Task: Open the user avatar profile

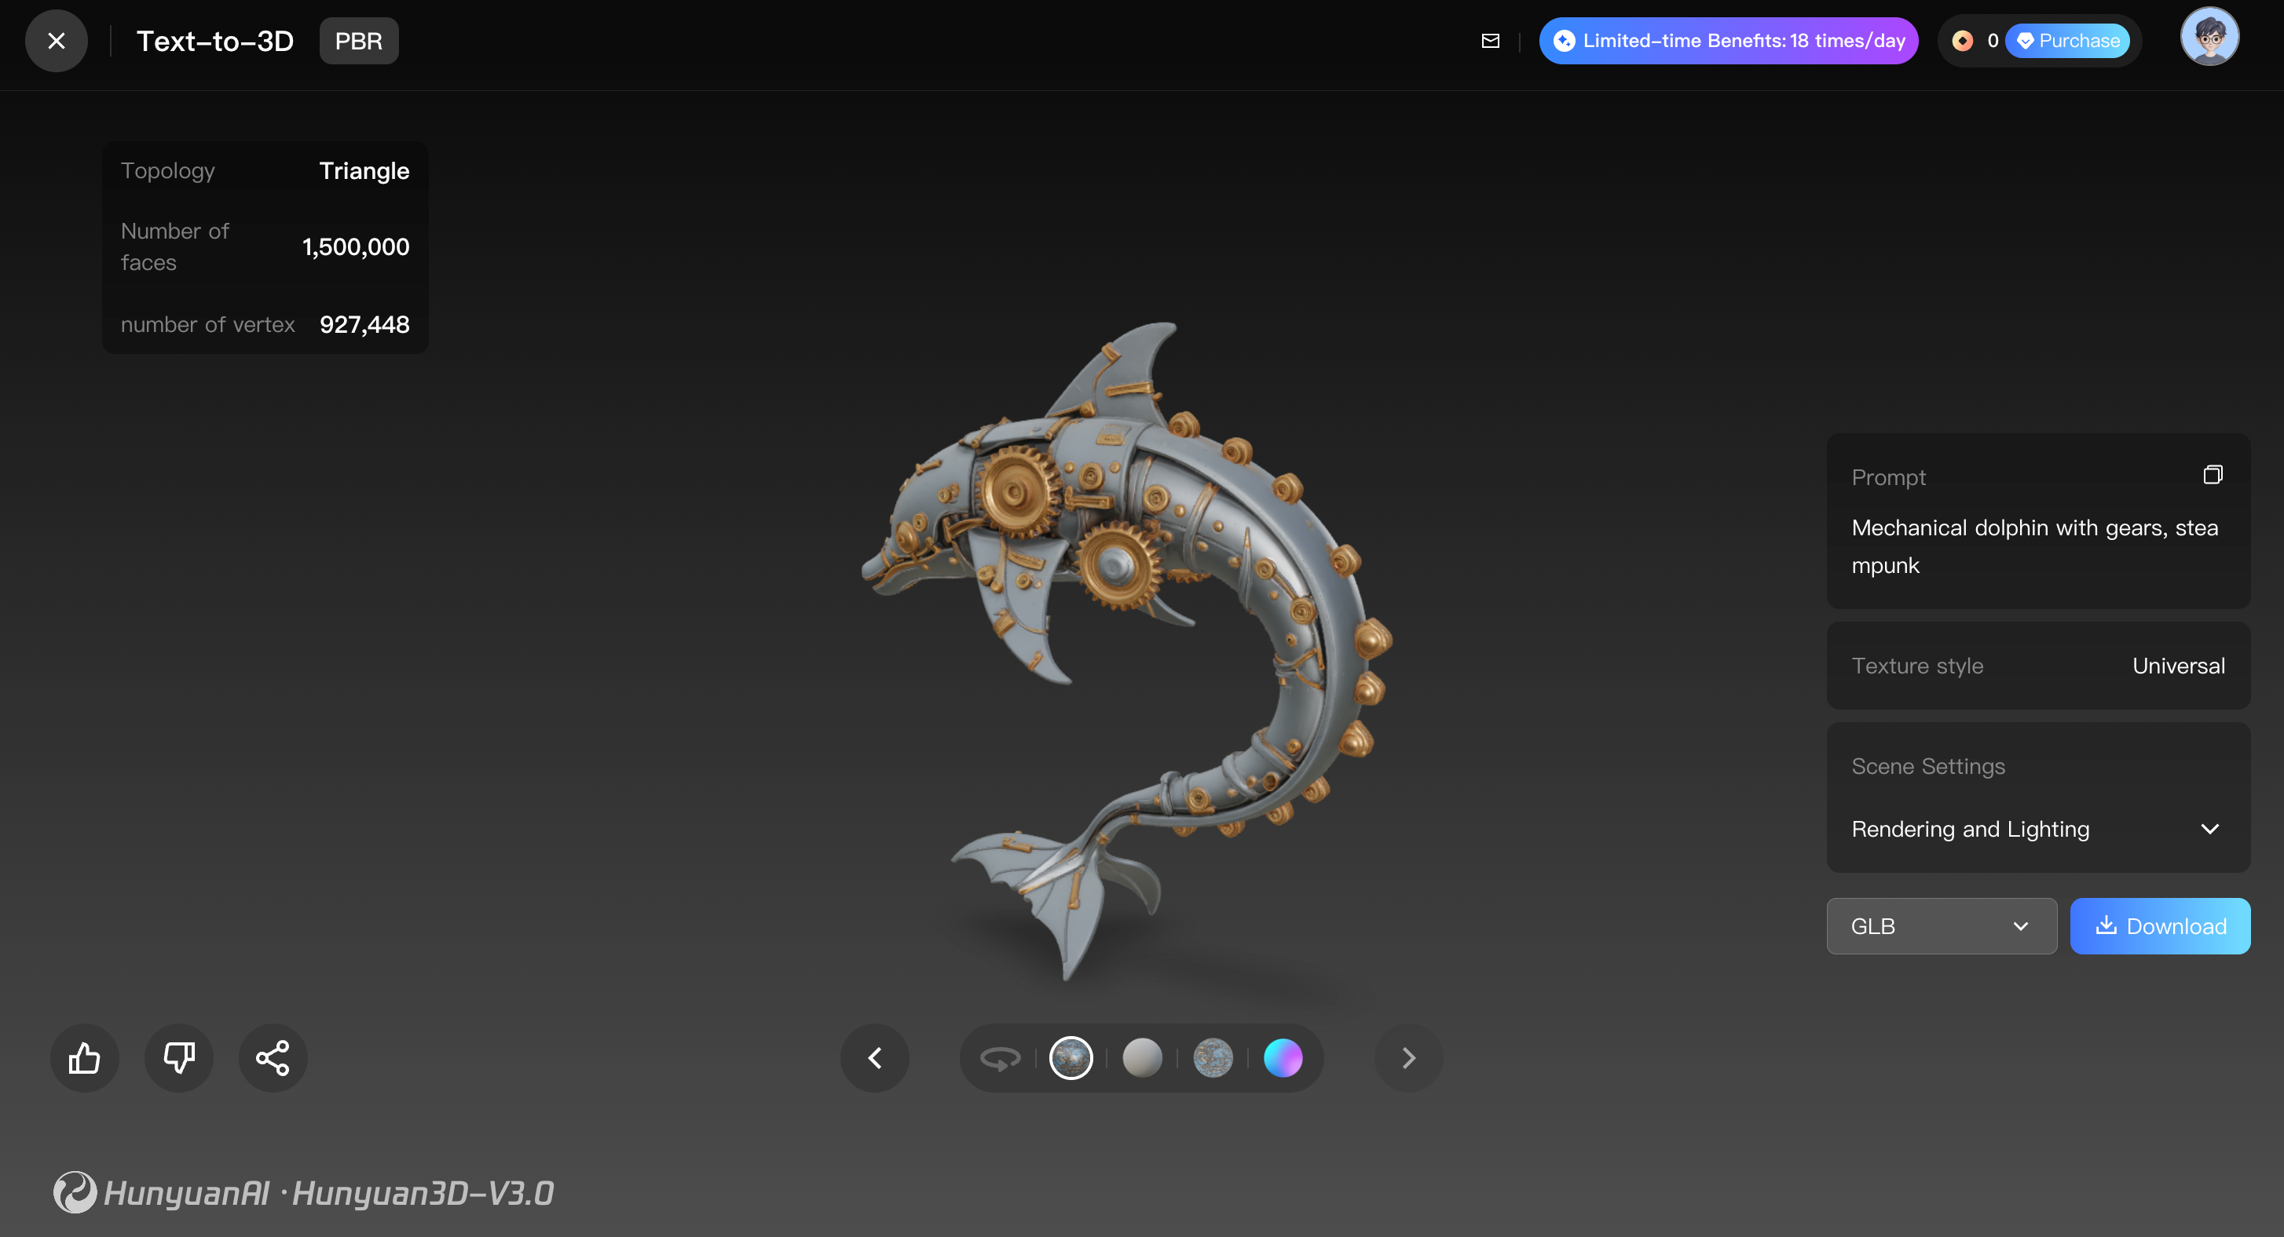Action: pos(2209,37)
